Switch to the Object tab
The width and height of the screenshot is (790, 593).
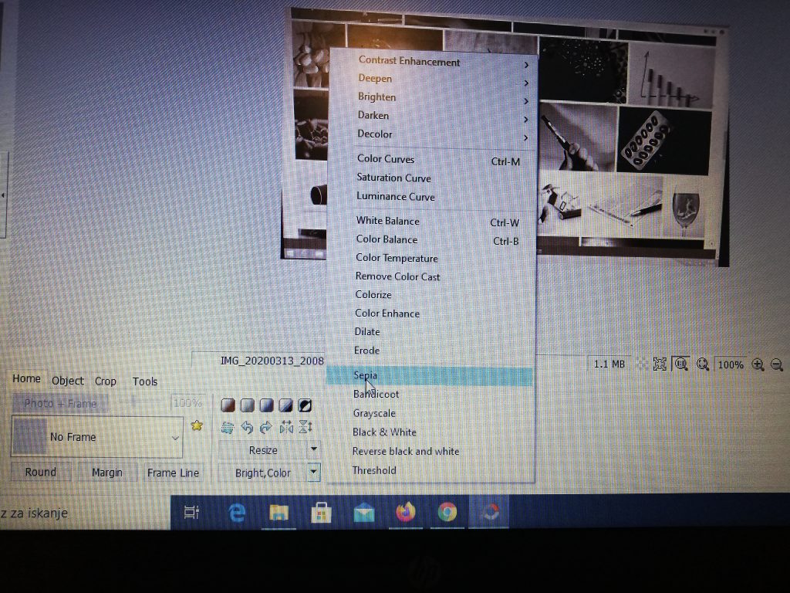pos(68,381)
